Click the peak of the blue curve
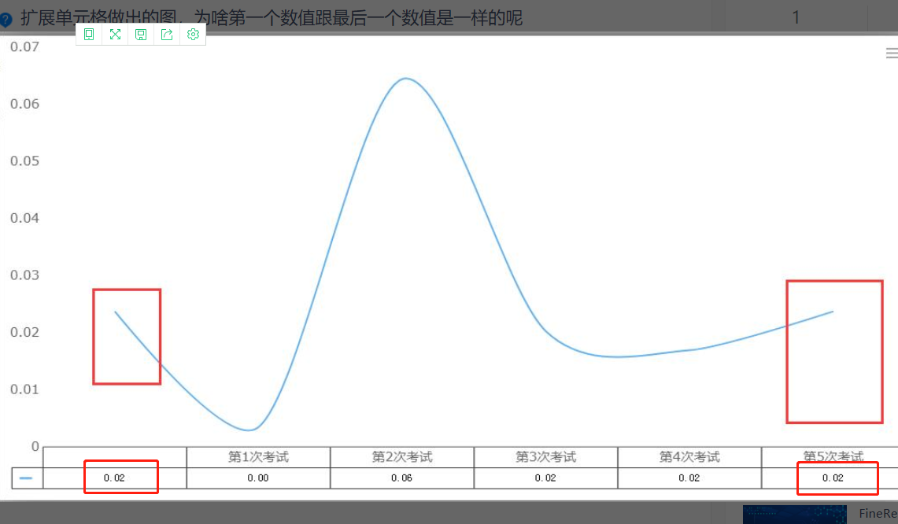Viewport: 898px width, 524px height. (405, 79)
